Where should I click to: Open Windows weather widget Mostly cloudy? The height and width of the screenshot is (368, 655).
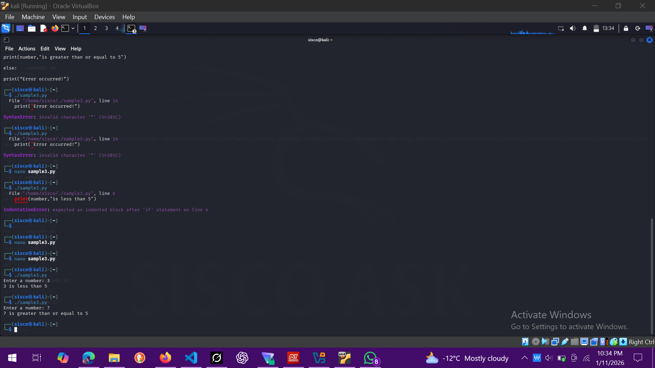467,358
